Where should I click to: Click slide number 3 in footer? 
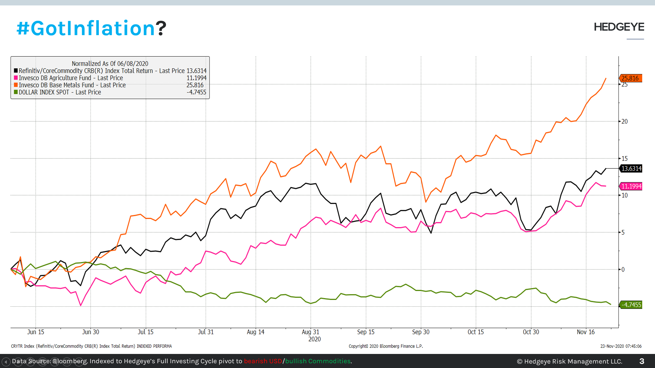click(x=642, y=361)
